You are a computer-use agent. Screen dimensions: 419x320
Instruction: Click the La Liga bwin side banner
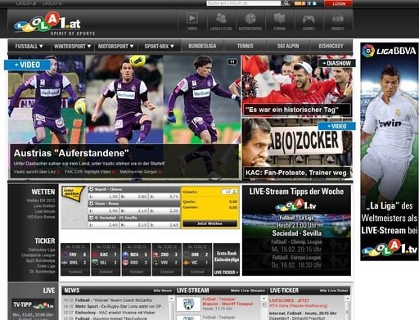pyautogui.click(x=390, y=151)
